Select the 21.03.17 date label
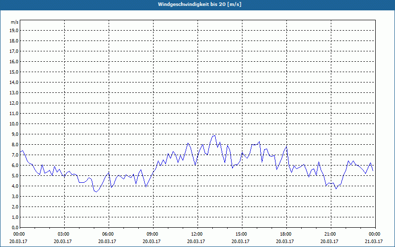Screen dimensions: 395x247 pos(374,241)
